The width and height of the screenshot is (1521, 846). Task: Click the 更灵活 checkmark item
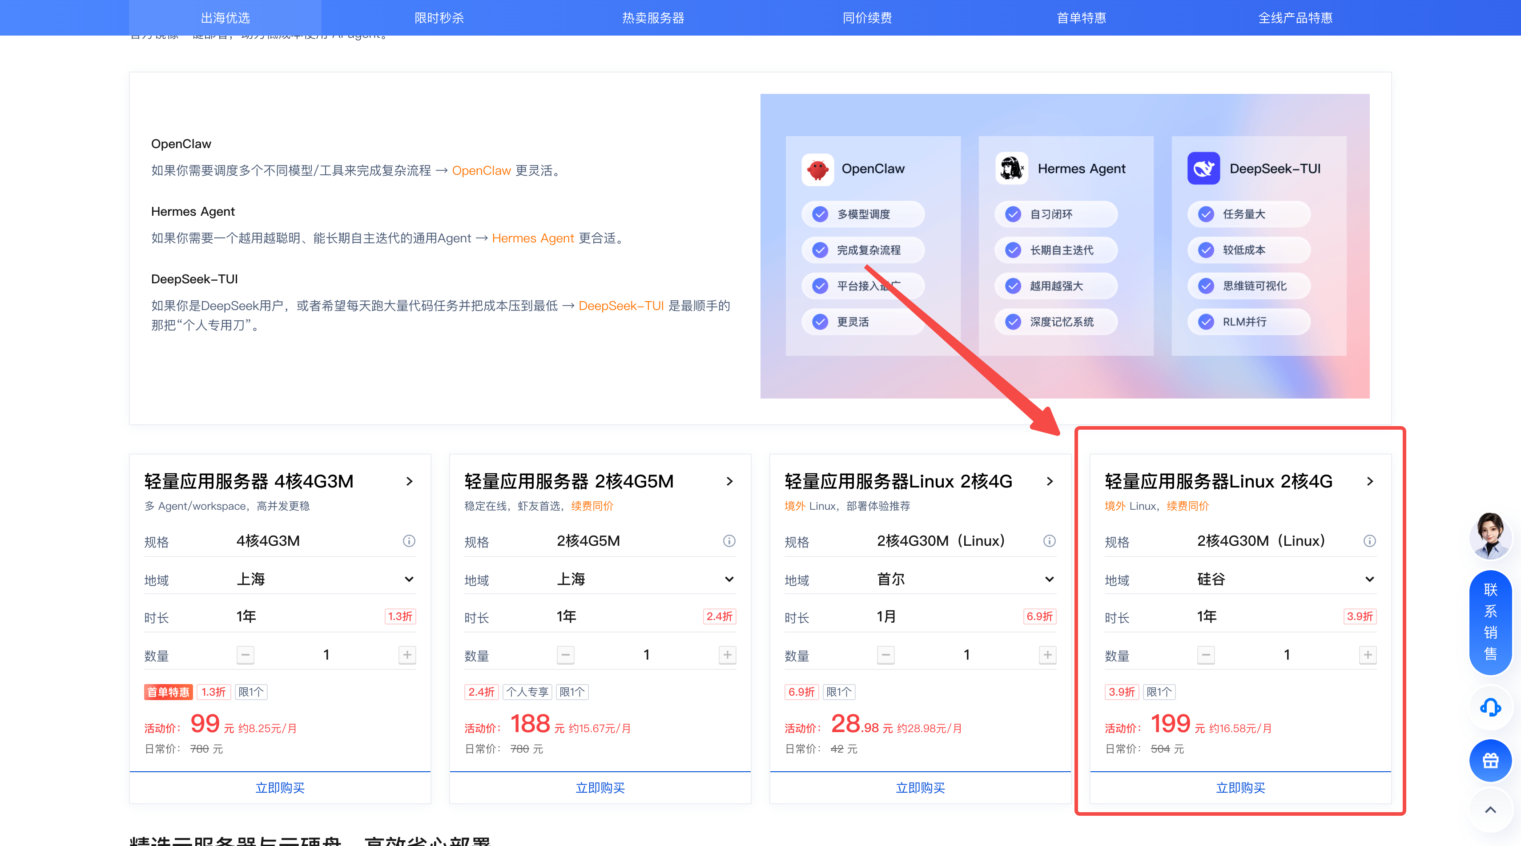click(x=863, y=322)
